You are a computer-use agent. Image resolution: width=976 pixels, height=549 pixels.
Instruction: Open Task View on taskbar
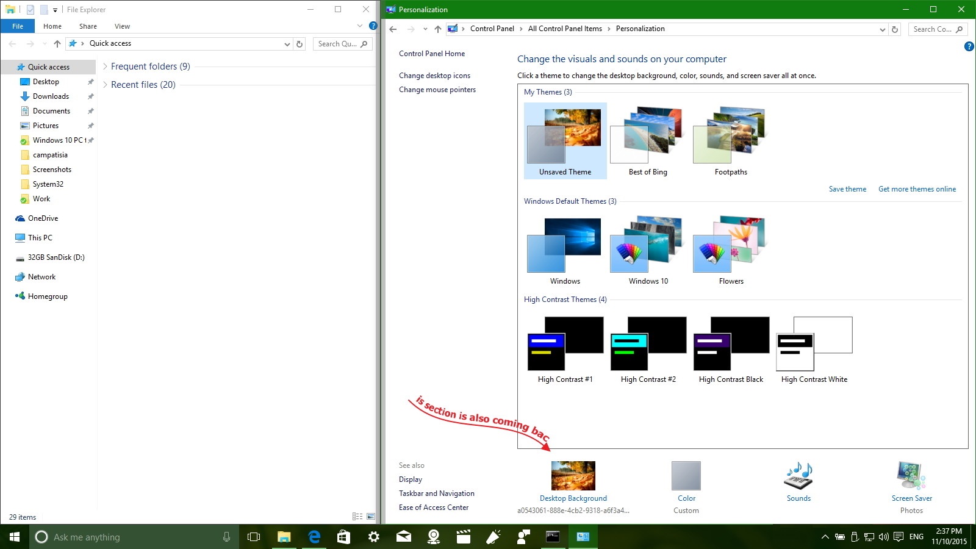pyautogui.click(x=254, y=537)
